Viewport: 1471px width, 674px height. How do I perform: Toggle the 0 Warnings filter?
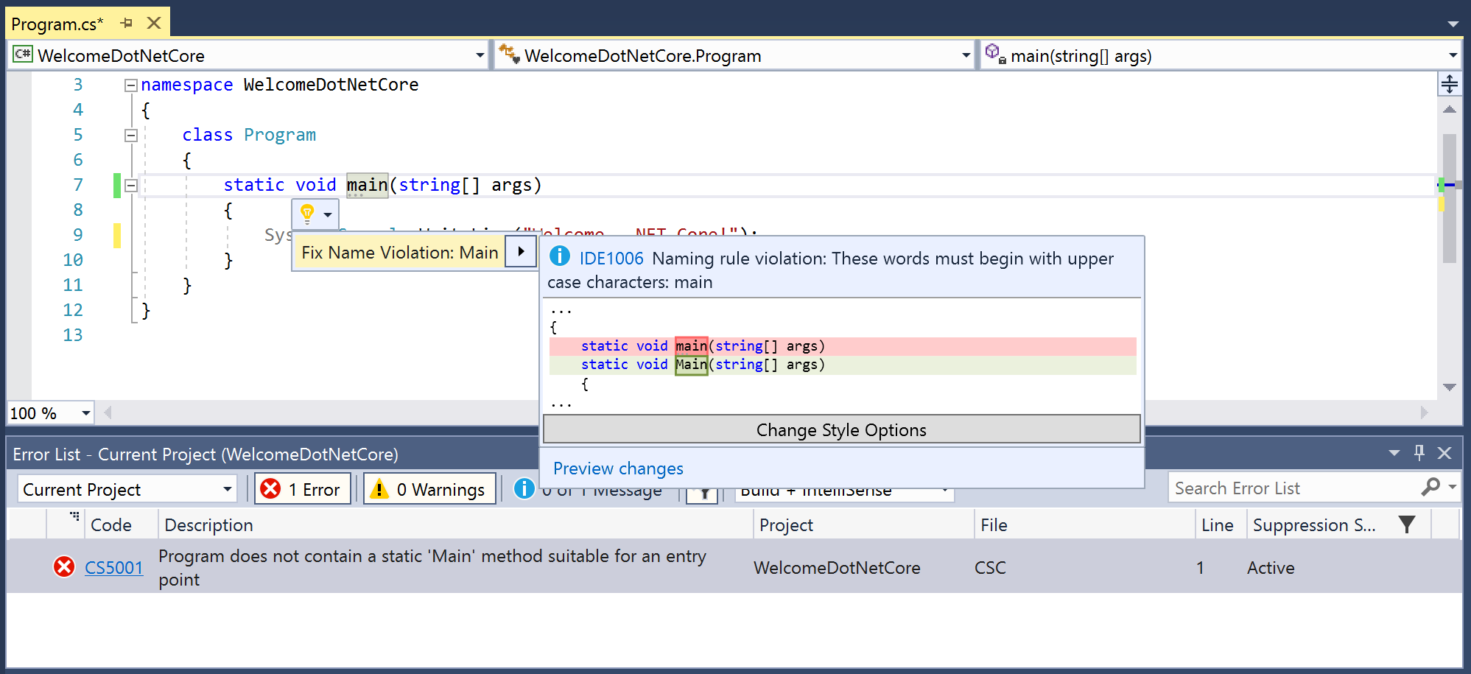(x=429, y=489)
